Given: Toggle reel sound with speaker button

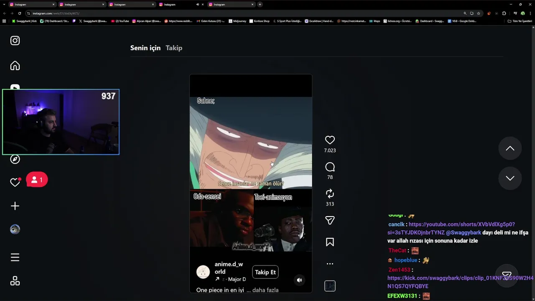Looking at the screenshot, I should pyautogui.click(x=299, y=280).
